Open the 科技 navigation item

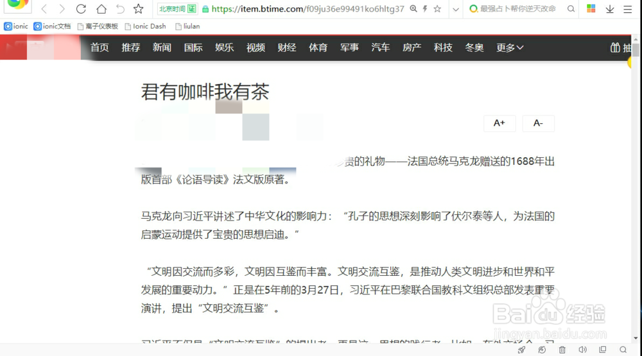pyautogui.click(x=443, y=47)
